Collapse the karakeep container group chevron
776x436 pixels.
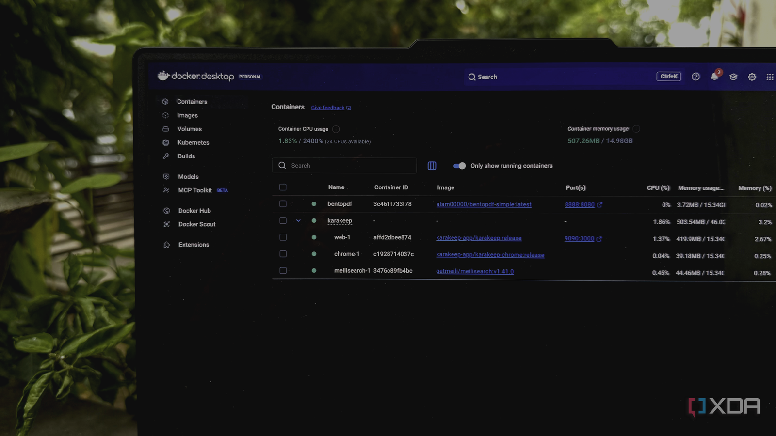point(298,220)
